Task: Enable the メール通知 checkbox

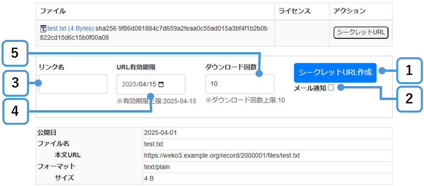Action: [331, 88]
